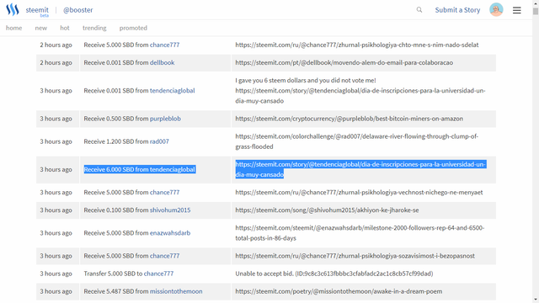The height and width of the screenshot is (303, 539).
Task: Click 'Receive 5.487 SBD from' text
Action: pyautogui.click(x=116, y=291)
